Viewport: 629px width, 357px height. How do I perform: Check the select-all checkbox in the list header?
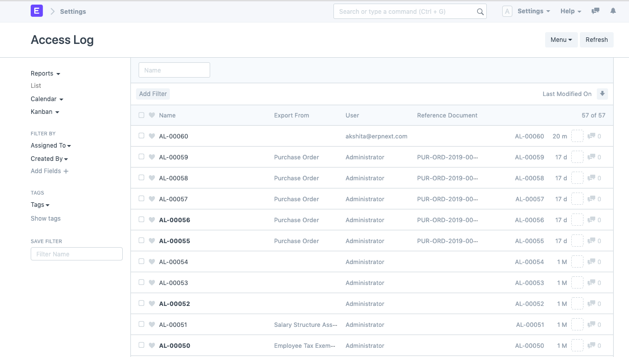(x=141, y=115)
